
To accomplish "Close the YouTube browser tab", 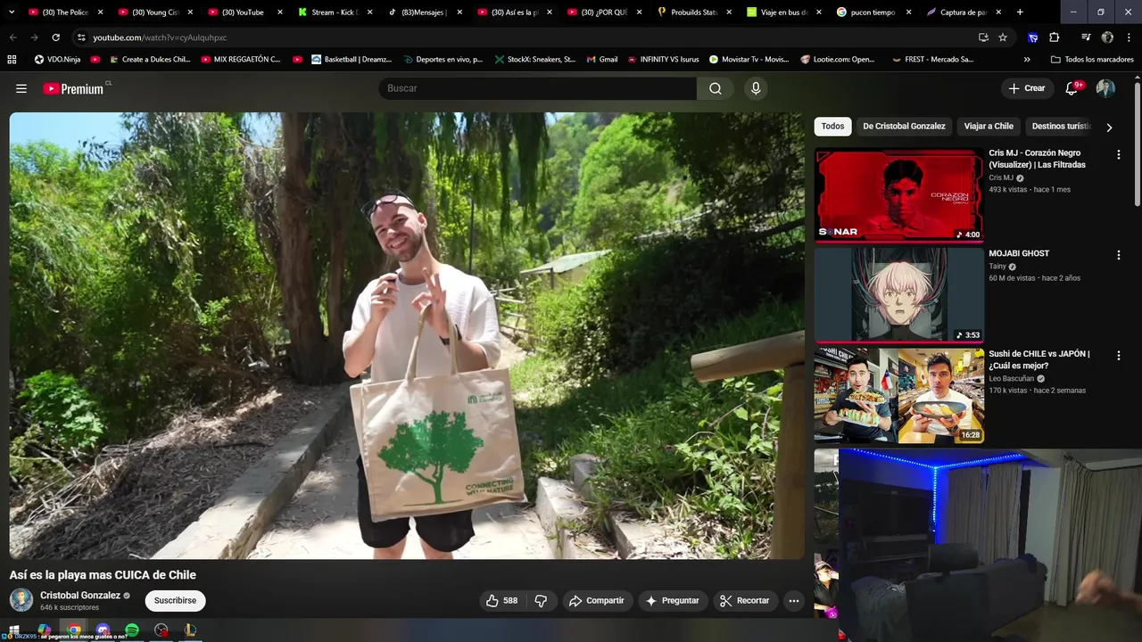I will click(280, 12).
